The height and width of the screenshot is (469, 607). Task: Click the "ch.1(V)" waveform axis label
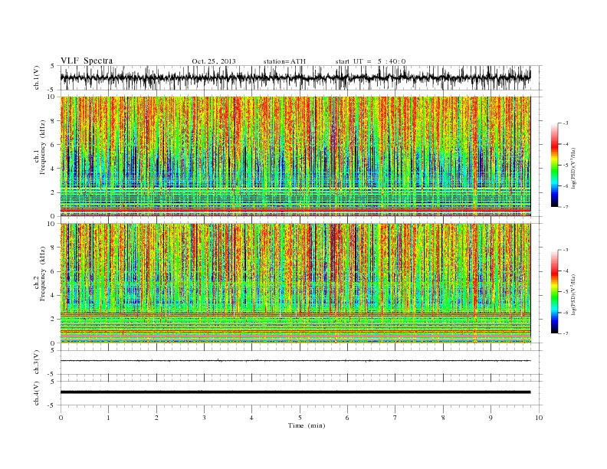click(x=37, y=77)
